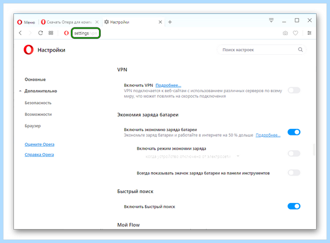Open Подробнее link for battery saving
Screen dimensions: 330x243
pyautogui.click(x=268, y=135)
